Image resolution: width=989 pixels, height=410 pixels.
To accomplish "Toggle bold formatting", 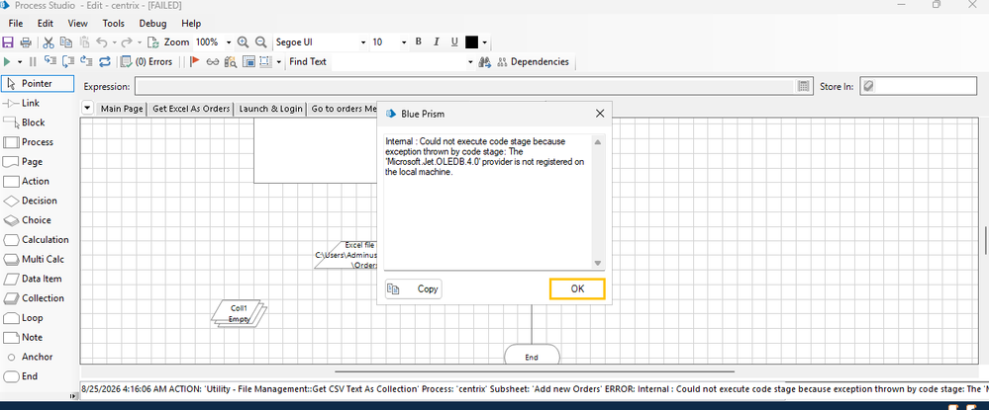I will tap(418, 42).
